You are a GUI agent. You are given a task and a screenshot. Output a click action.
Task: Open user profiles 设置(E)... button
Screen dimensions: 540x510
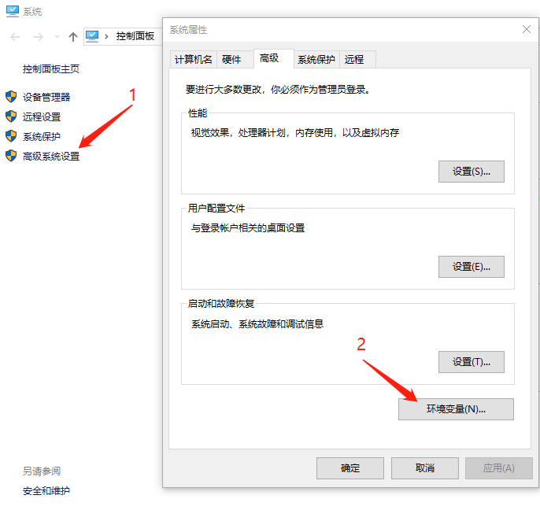(x=471, y=267)
